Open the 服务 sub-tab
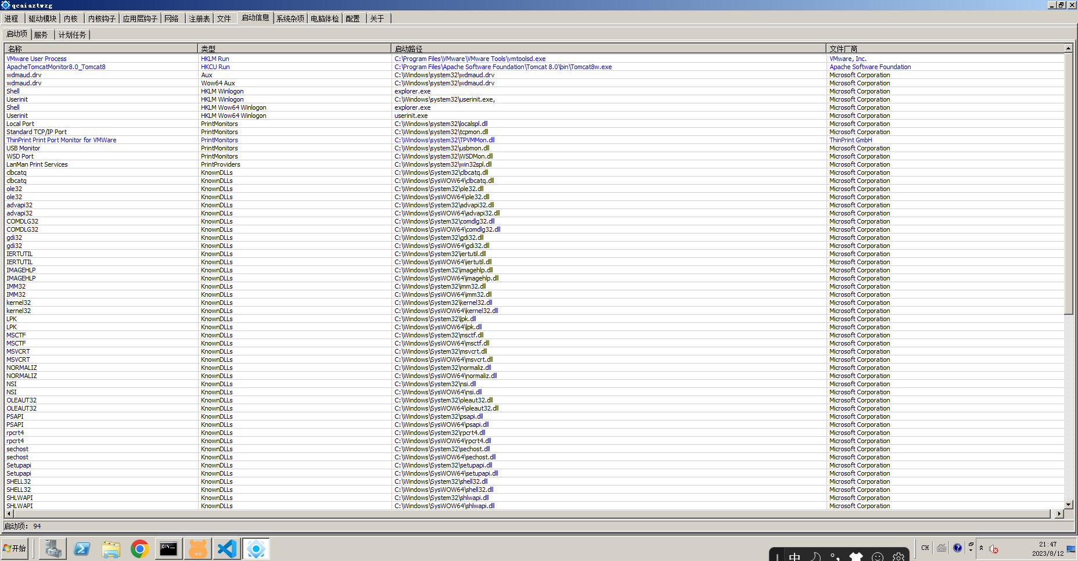The height and width of the screenshot is (561, 1078). 41,34
